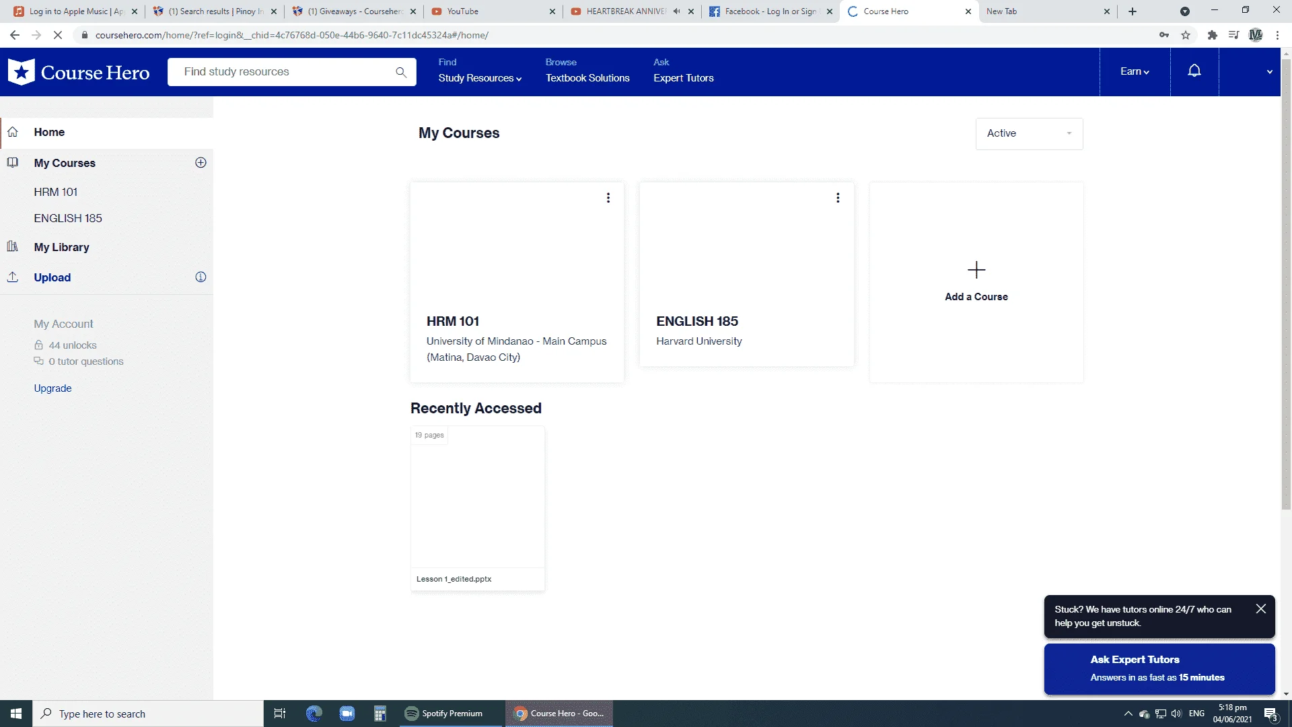Open the media control icon in Chrome toolbar

[x=1233, y=35]
